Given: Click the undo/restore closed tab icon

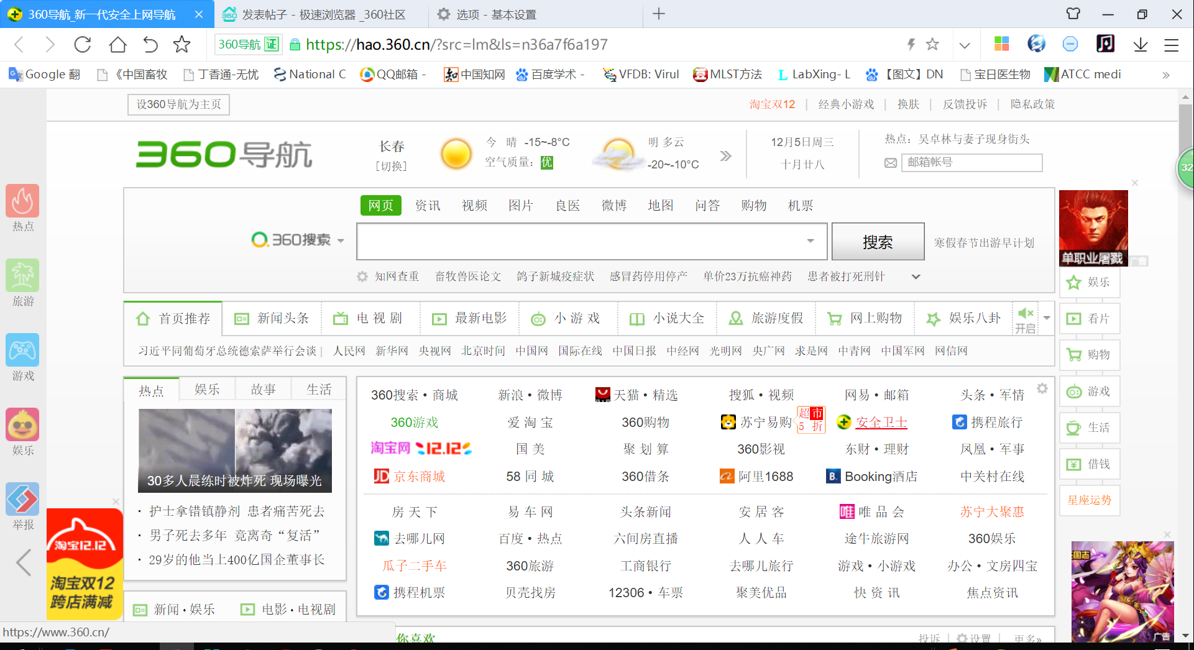Looking at the screenshot, I should coord(150,45).
